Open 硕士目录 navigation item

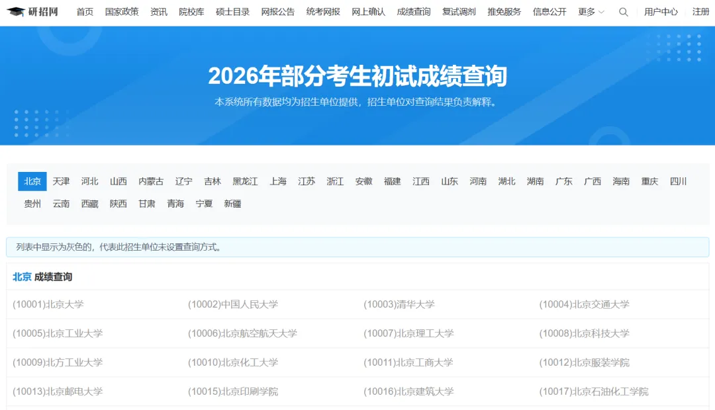coord(232,12)
